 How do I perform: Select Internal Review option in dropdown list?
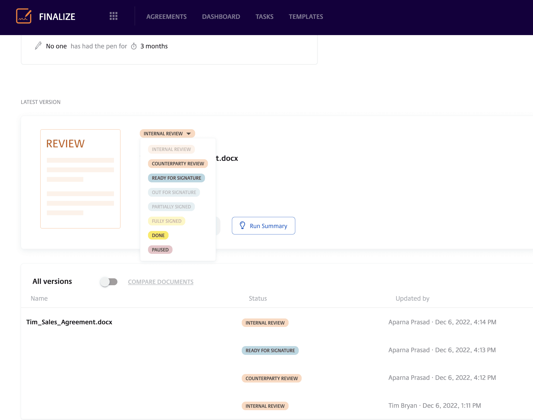point(171,149)
